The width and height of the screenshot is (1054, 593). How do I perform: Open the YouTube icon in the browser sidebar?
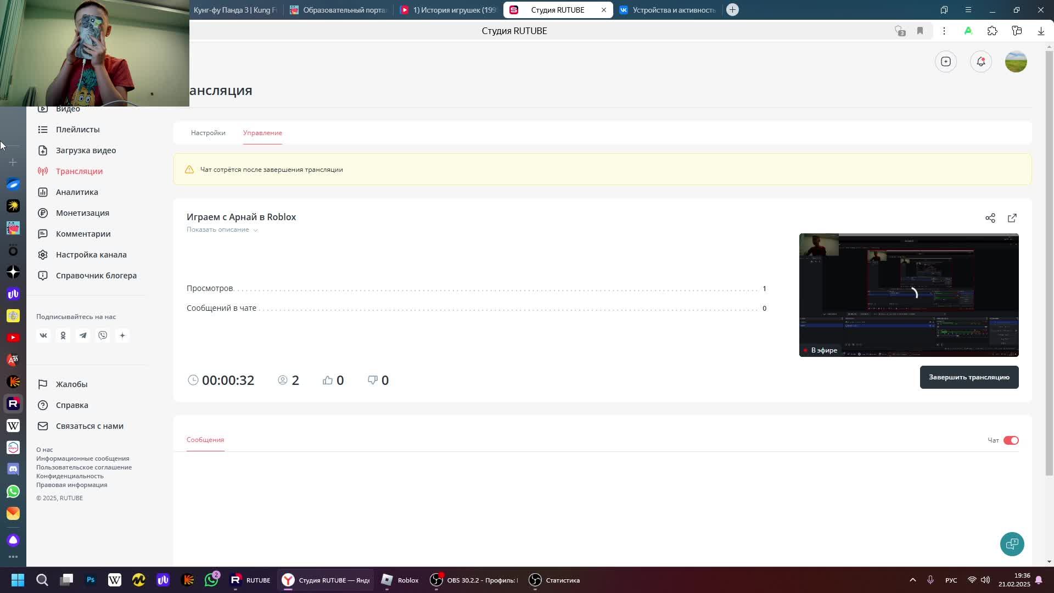point(13,338)
